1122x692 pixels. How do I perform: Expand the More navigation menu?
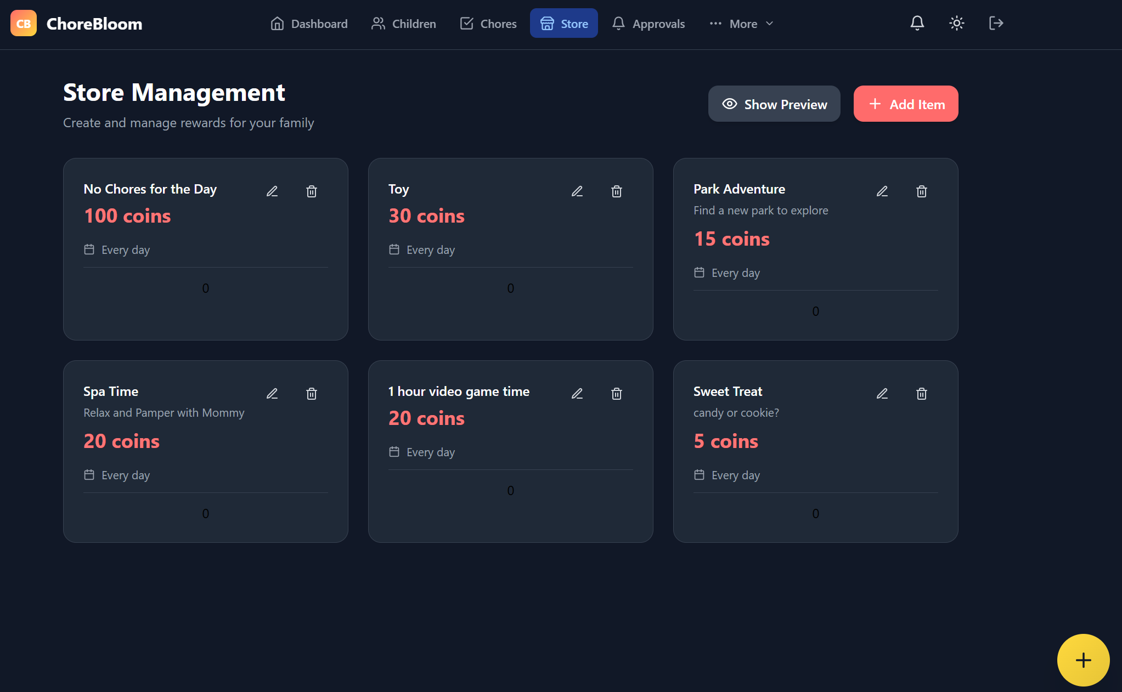click(x=741, y=24)
